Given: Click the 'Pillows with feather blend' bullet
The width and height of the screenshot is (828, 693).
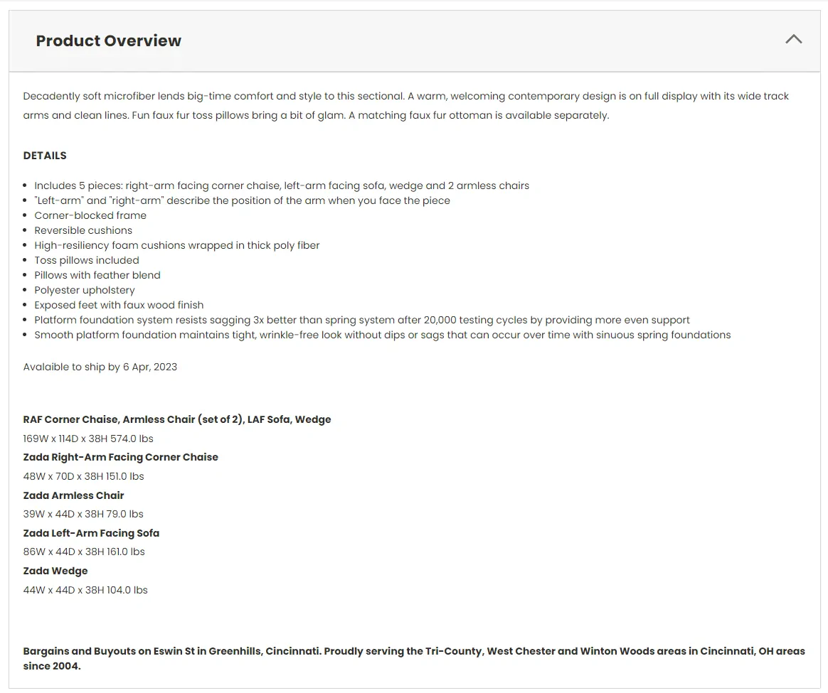Looking at the screenshot, I should point(97,275).
